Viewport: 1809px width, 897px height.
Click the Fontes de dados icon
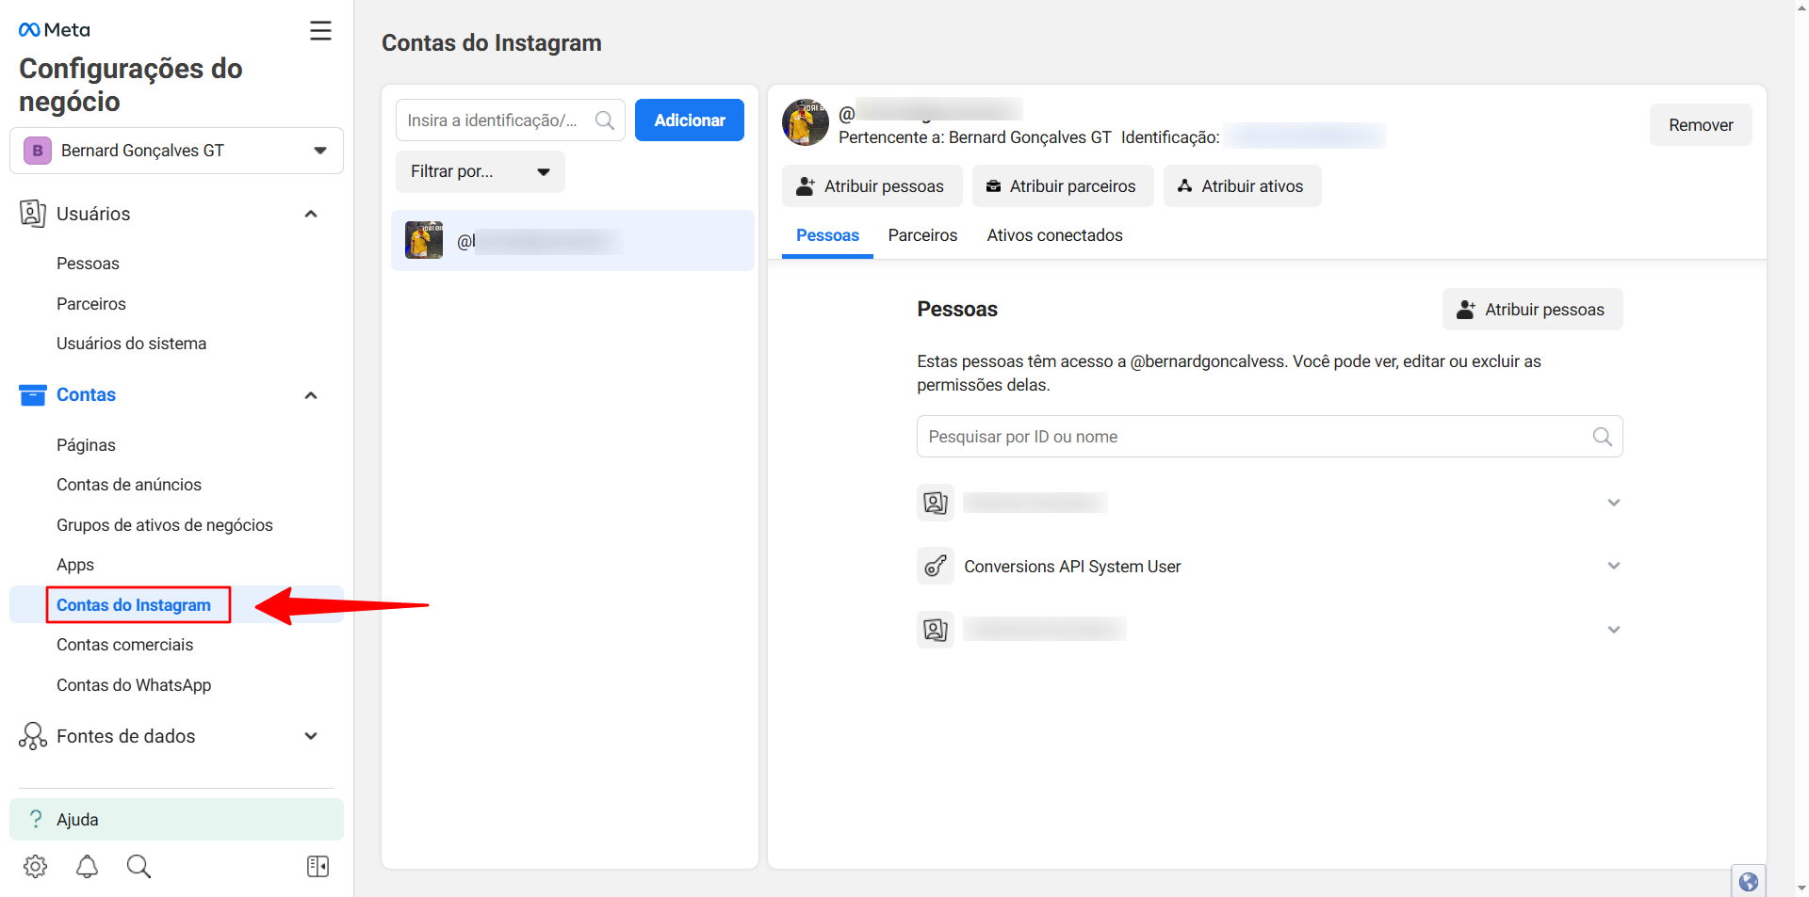click(x=33, y=736)
